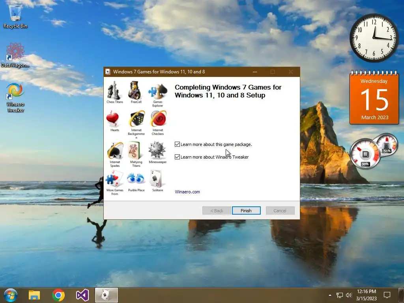Click the network tray icon

[x=340, y=295]
